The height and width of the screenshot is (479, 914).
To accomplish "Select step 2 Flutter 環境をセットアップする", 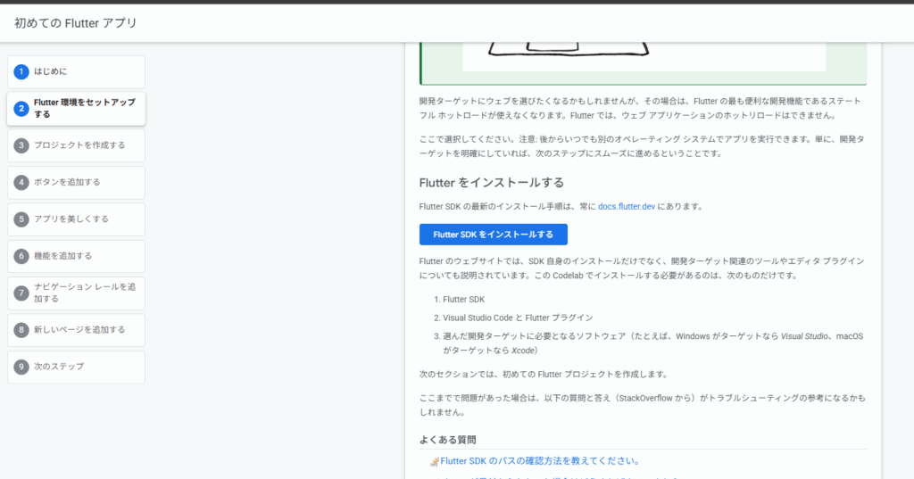I will pos(76,109).
